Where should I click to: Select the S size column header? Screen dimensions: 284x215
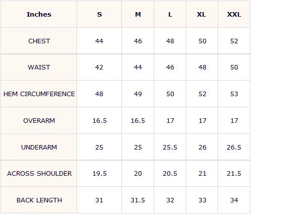(99, 14)
